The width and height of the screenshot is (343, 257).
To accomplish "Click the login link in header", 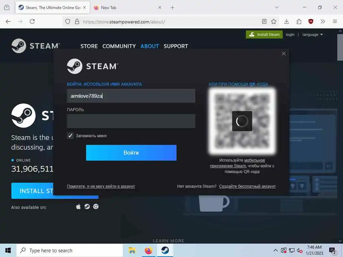I will (x=290, y=34).
